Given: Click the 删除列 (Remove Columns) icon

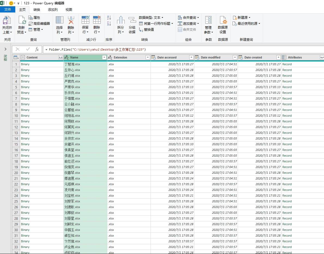Looking at the screenshot, I should point(71,20).
